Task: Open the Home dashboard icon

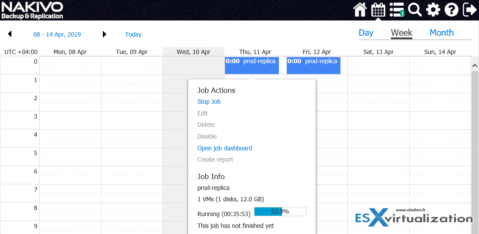Action: coord(360,10)
